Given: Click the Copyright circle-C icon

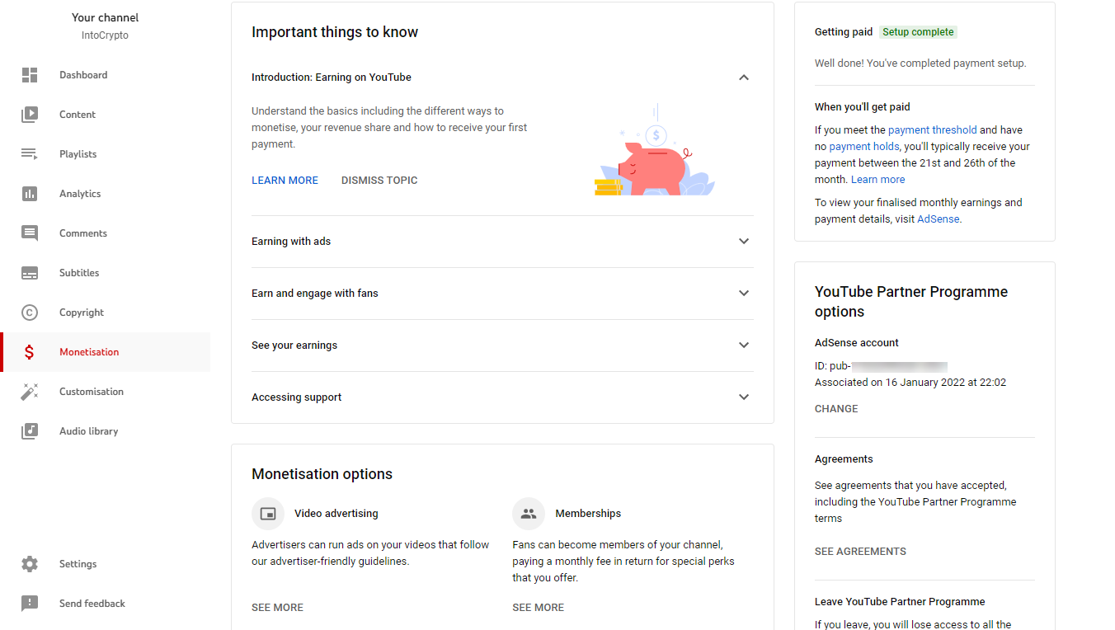Looking at the screenshot, I should (30, 313).
